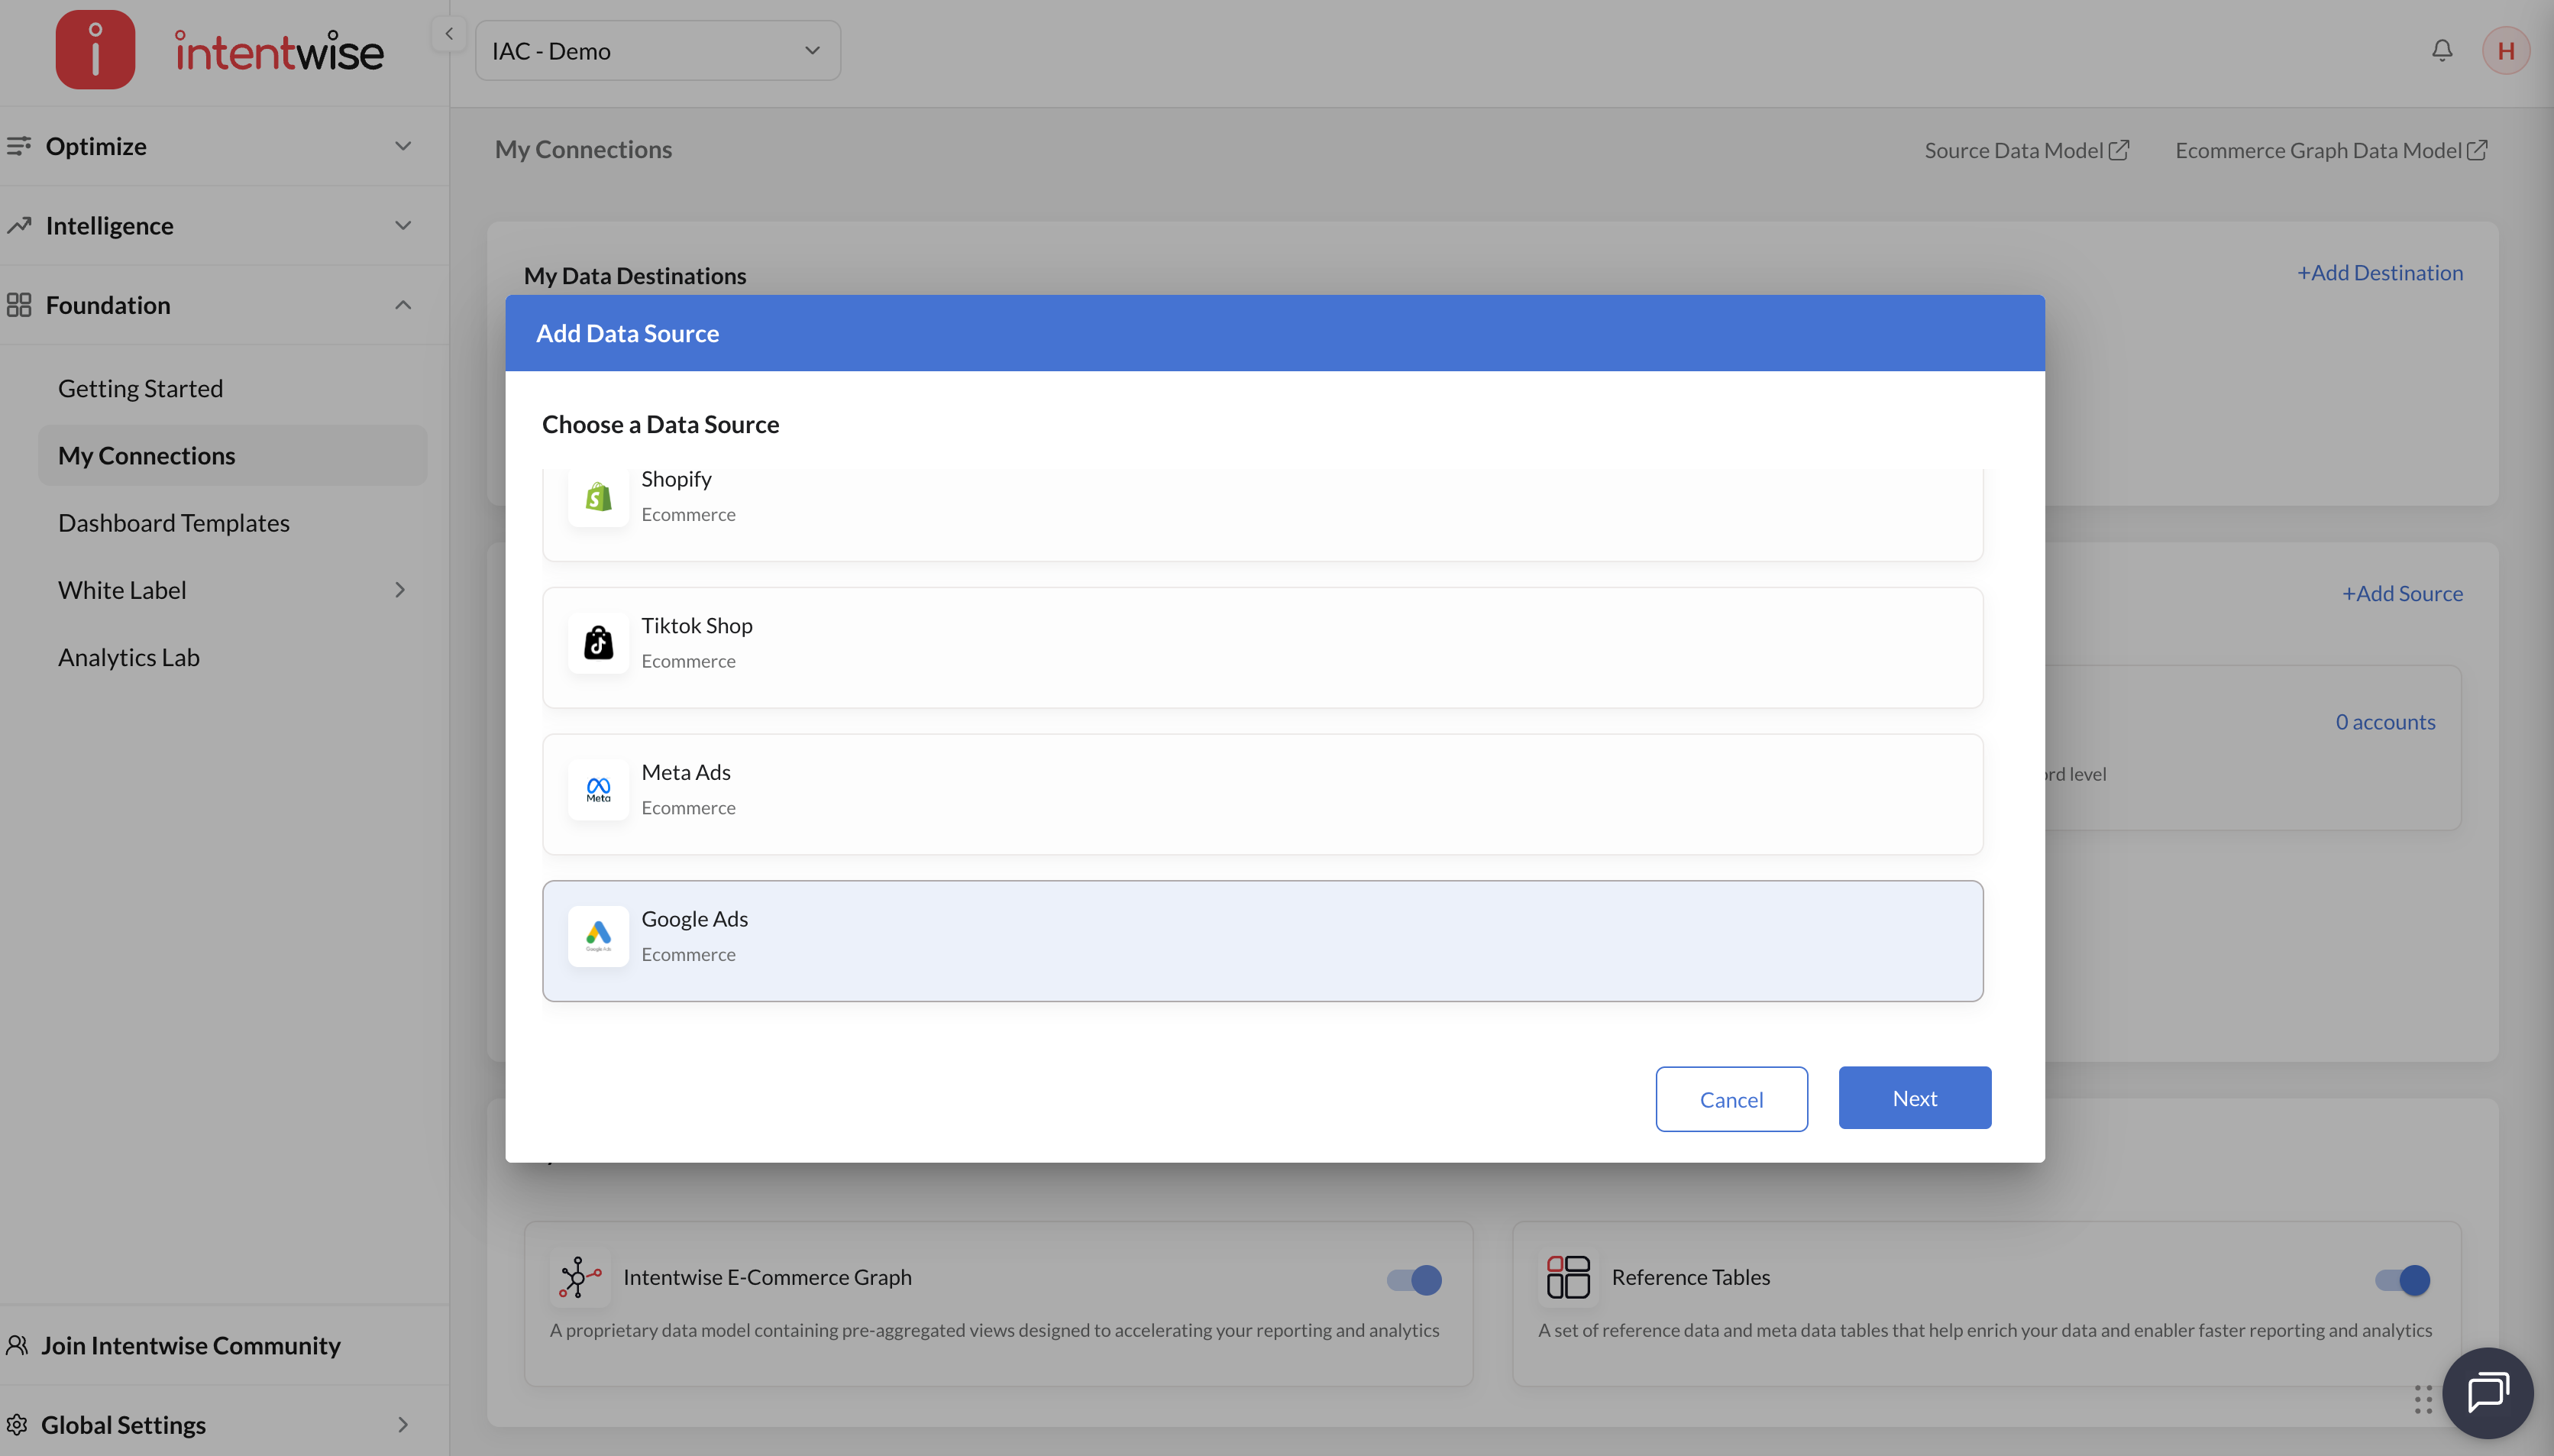The height and width of the screenshot is (1456, 2554).
Task: Select the Shopify data source card
Action: (x=1262, y=514)
